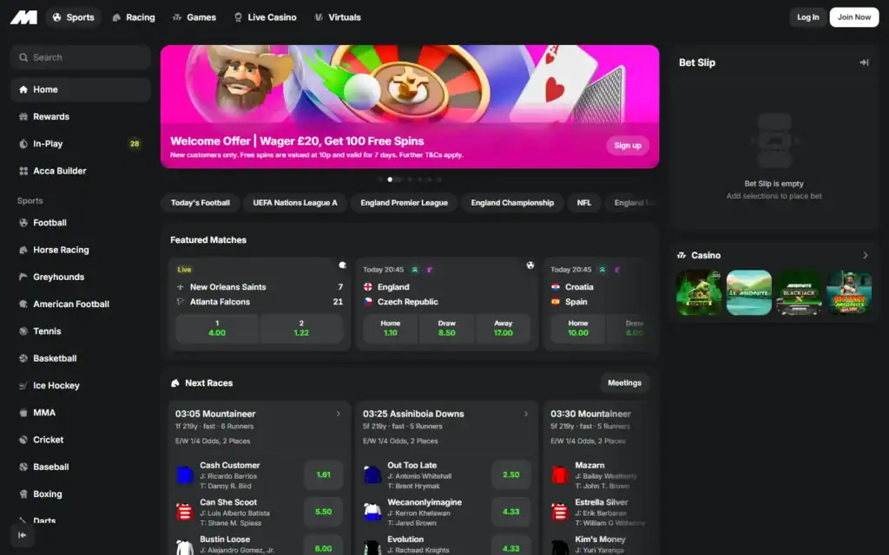This screenshot has height=555, width=889.
Task: Select Cash Customer odds 1.61
Action: [x=323, y=474]
